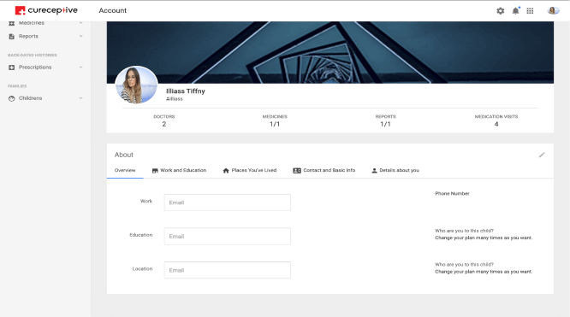Expand the Prescriptions menu chevron
Viewport: 570px width, 317px height.
click(80, 68)
